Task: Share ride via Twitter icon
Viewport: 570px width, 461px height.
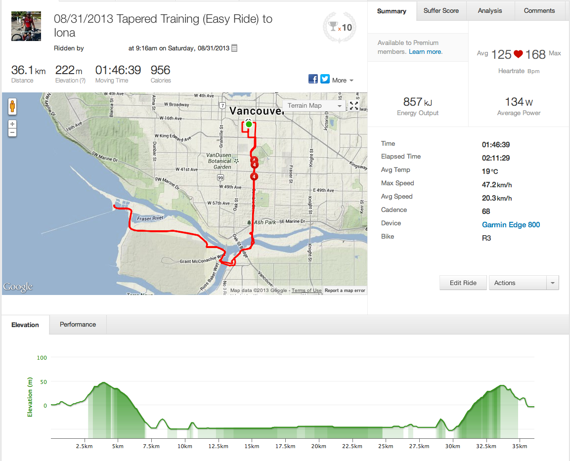Action: (x=325, y=79)
